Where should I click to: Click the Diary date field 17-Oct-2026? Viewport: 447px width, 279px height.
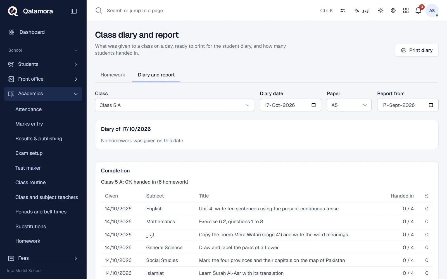[x=290, y=105]
